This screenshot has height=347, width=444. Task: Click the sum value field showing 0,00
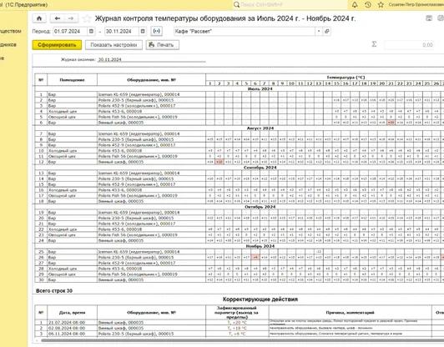click(409, 45)
